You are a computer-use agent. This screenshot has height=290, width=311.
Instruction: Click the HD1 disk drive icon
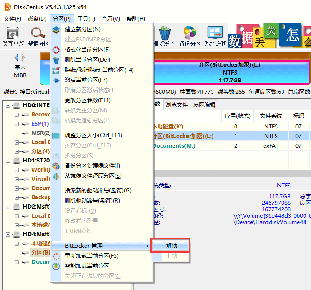point(17,161)
